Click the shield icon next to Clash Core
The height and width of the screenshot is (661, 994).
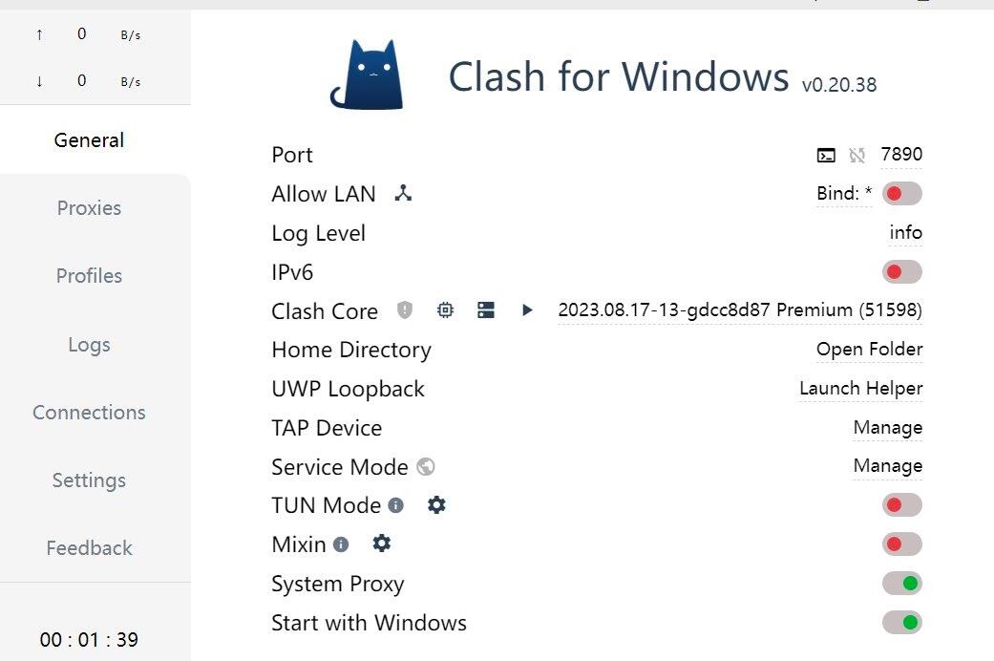pyautogui.click(x=403, y=310)
